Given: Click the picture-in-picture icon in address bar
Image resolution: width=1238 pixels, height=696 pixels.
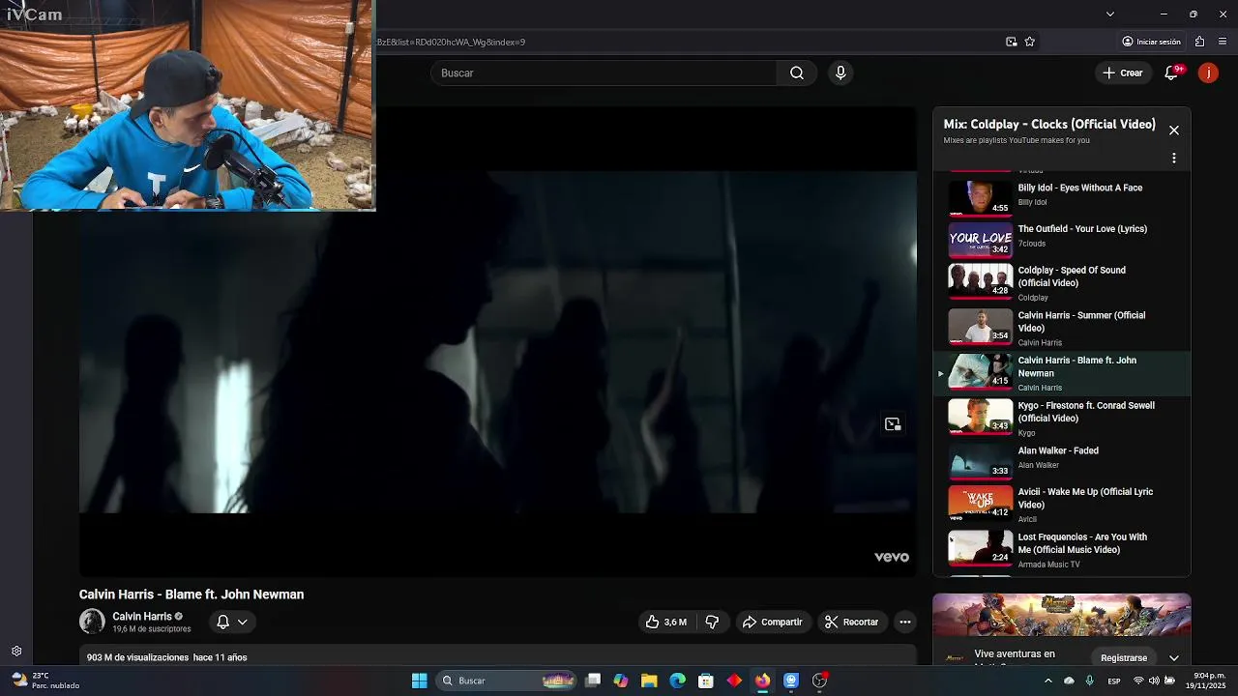Looking at the screenshot, I should [1011, 42].
